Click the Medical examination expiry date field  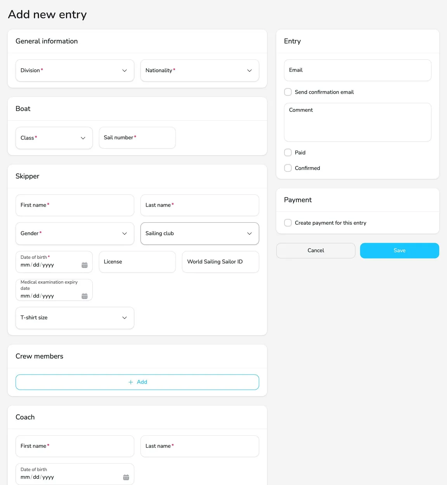click(x=54, y=290)
